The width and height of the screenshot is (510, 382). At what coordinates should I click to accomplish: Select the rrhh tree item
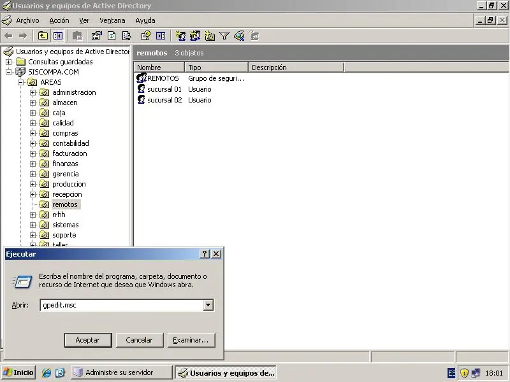[x=59, y=215]
